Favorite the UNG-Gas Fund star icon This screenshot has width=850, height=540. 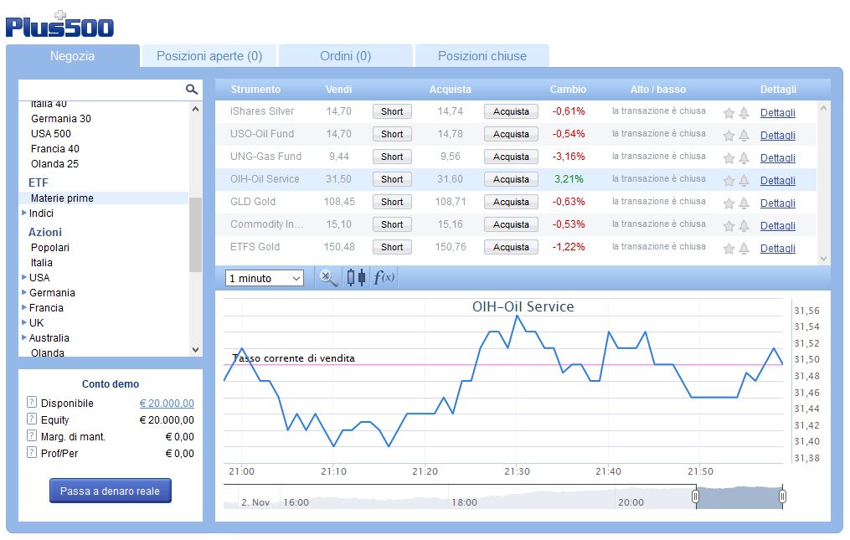[729, 158]
